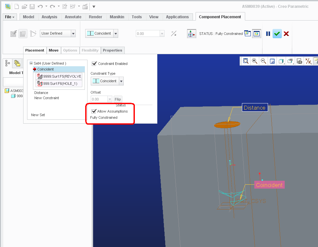Open the File menu

click(9, 17)
